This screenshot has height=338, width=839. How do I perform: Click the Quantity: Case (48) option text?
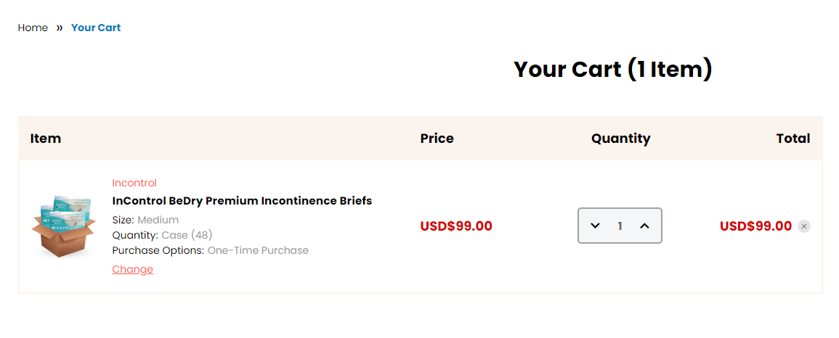pyautogui.click(x=163, y=235)
